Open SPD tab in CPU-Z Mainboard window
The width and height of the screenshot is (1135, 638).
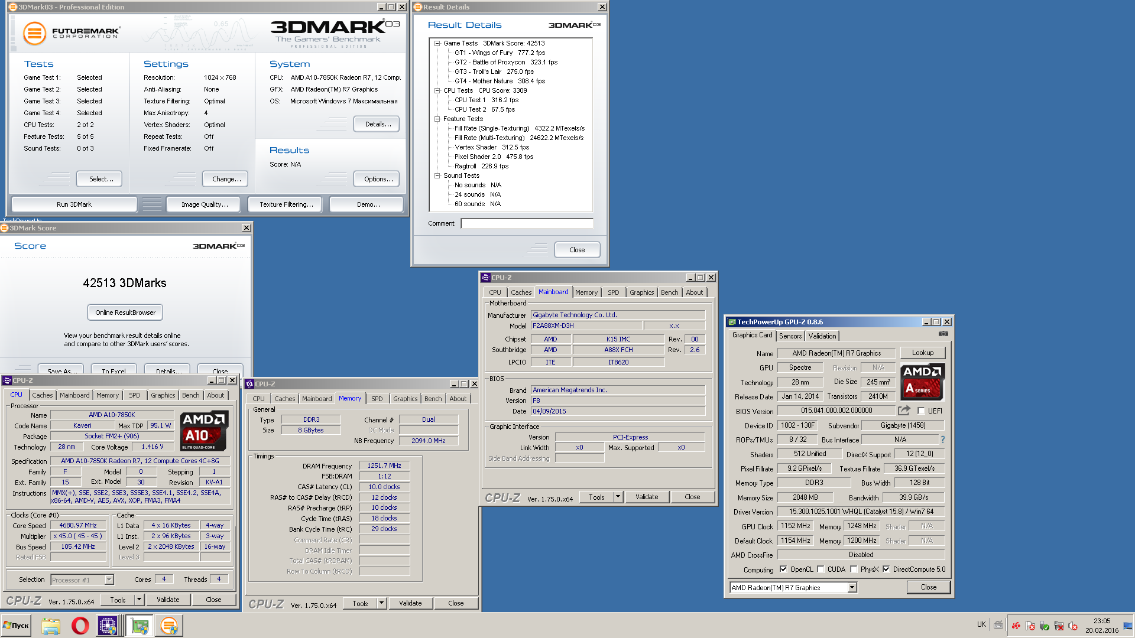[x=614, y=292]
